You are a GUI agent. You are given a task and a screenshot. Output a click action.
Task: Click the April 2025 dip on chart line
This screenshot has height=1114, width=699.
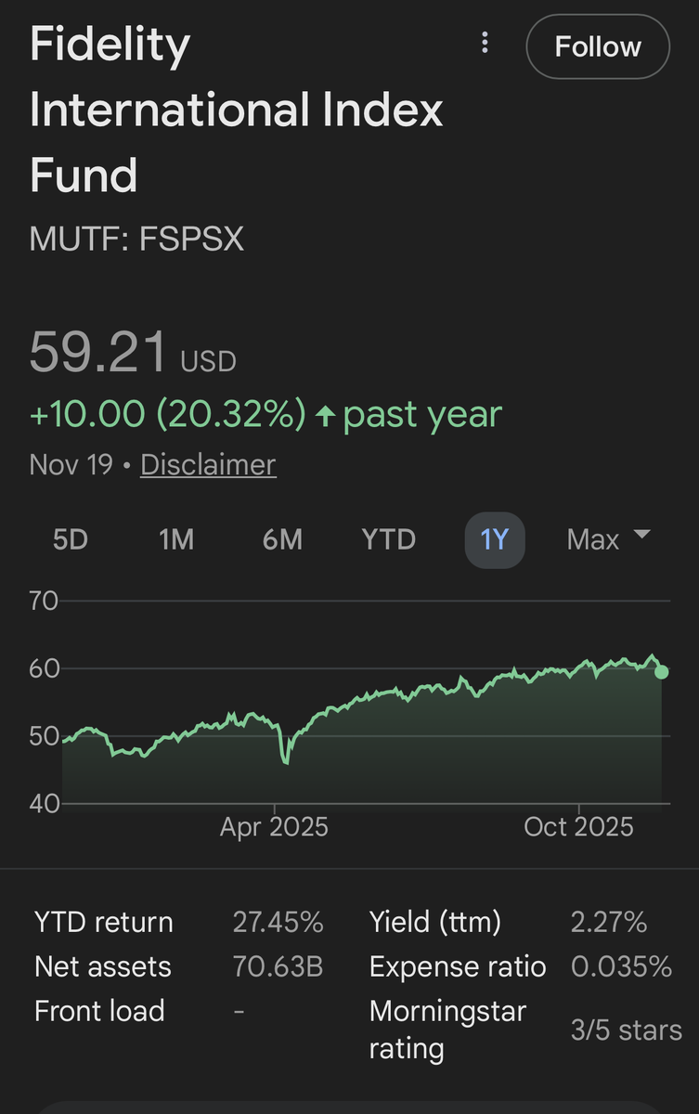pos(285,761)
